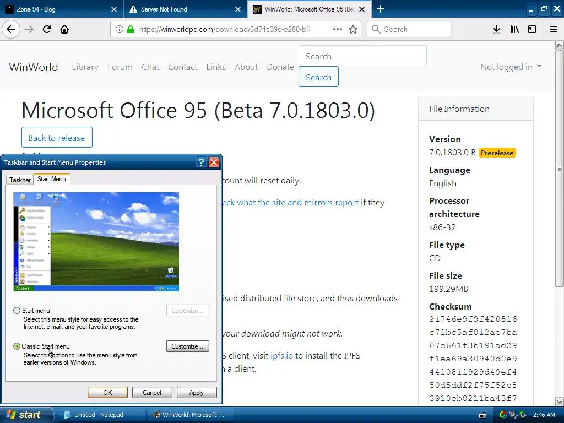Close the Zone 94 - Blog tab
The image size is (564, 423).
click(x=114, y=9)
